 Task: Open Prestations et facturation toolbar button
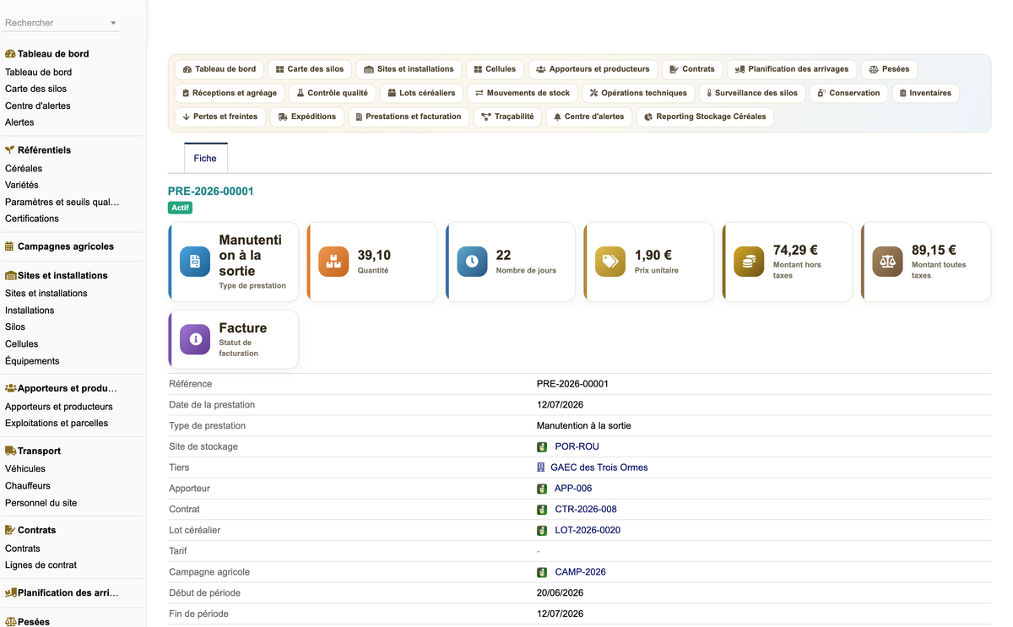409,116
